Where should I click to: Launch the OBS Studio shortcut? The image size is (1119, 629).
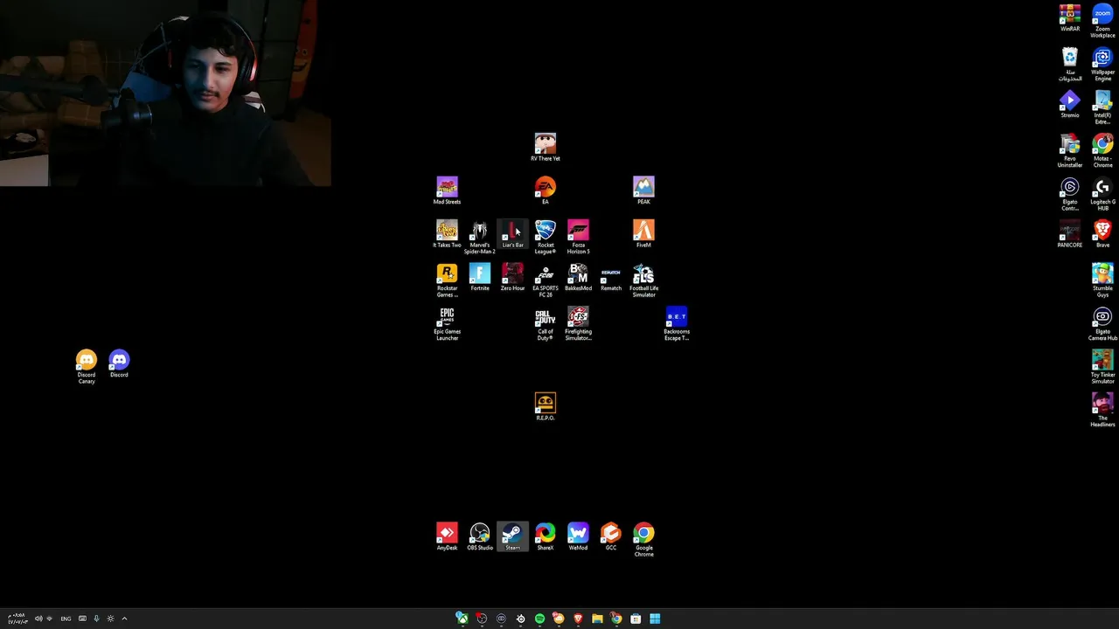[480, 536]
